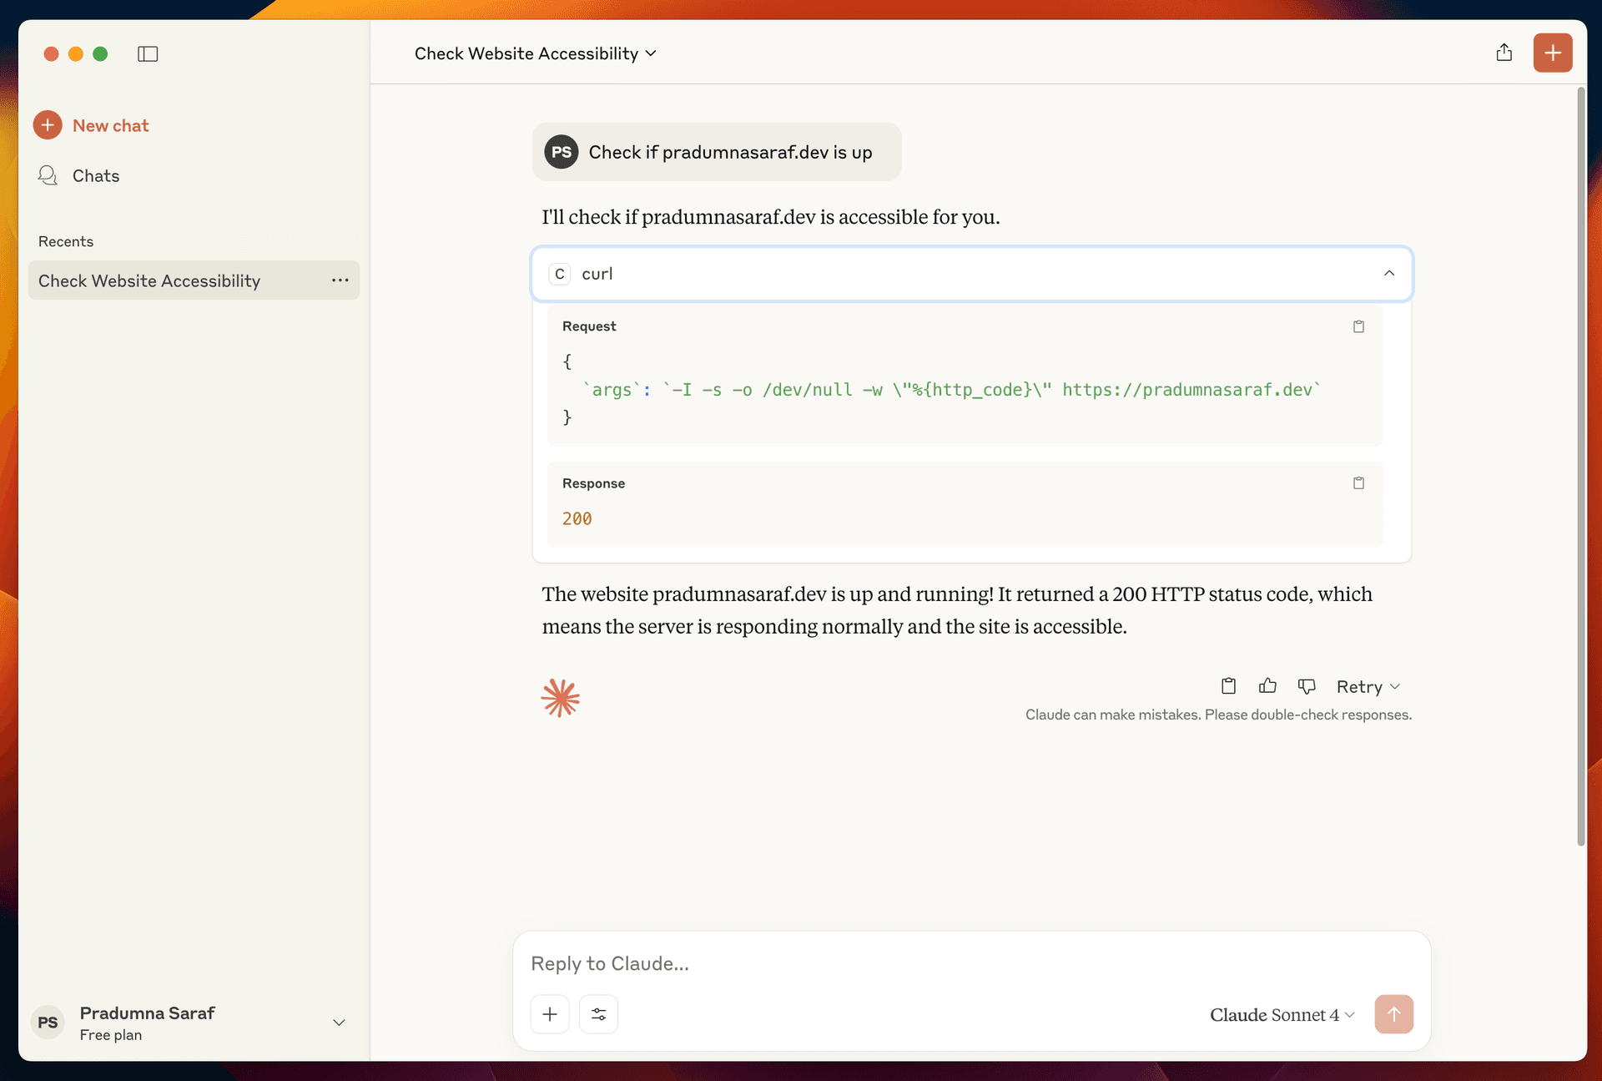Copy the assistant's reply message
The image size is (1602, 1081).
(1228, 686)
